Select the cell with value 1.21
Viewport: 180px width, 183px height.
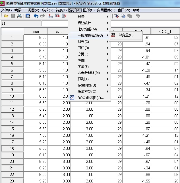[136, 96]
